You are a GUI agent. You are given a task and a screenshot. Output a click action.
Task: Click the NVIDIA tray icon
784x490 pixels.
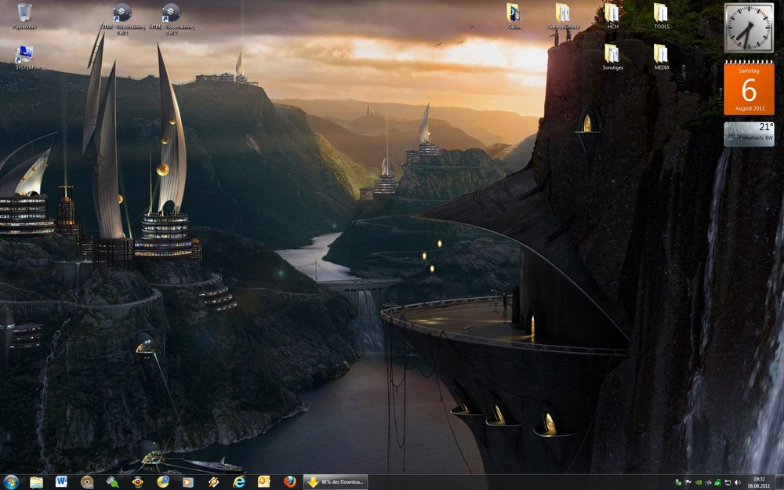[x=699, y=482]
